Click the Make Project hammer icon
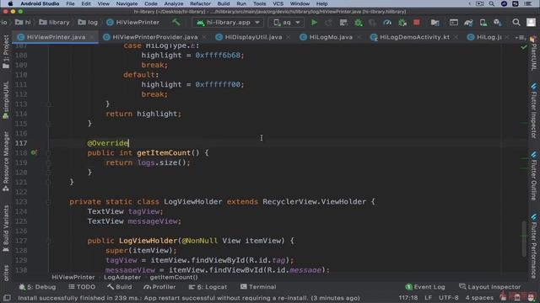This screenshot has width=540, height=303. coord(176,23)
